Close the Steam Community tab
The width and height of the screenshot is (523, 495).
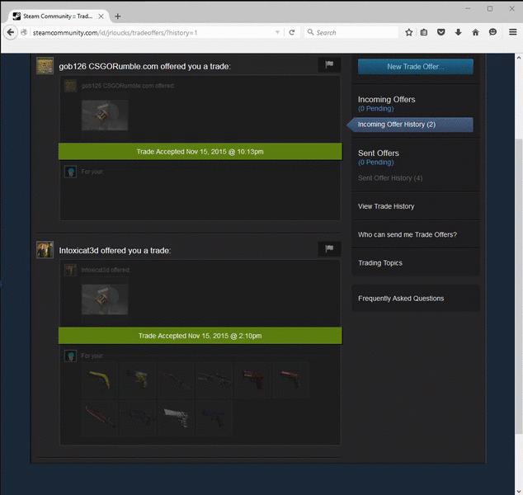(101, 16)
